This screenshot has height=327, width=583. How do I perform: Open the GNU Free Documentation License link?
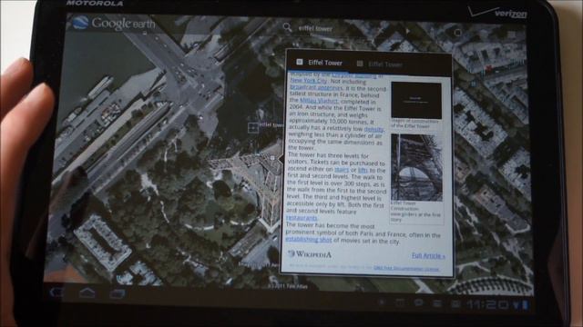tap(406, 268)
